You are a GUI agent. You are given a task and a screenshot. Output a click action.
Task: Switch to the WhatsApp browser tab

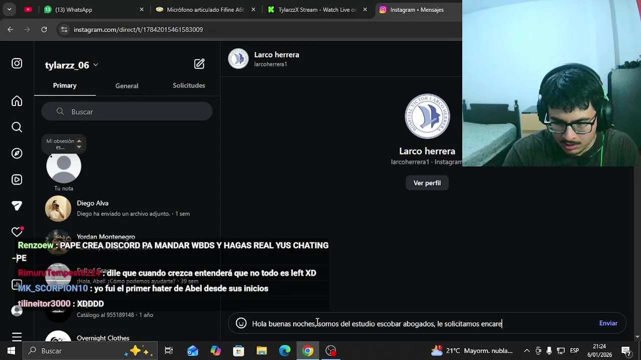[x=93, y=9]
